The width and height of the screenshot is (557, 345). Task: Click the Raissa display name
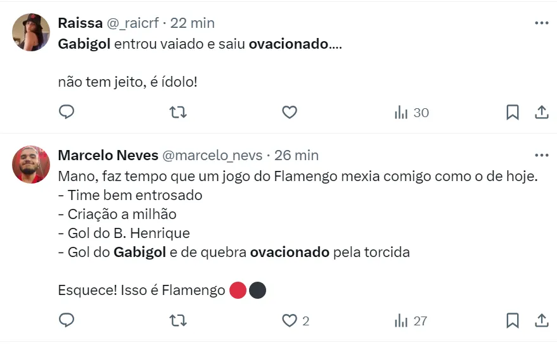[x=79, y=23]
